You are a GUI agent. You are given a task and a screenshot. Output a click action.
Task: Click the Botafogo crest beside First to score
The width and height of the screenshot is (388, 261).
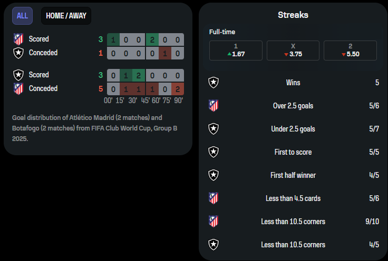click(x=214, y=152)
